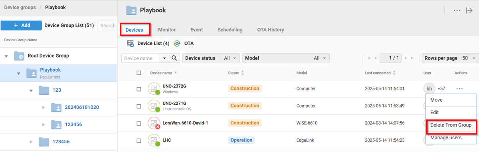Click the 202406181020 folder icon
The width and height of the screenshot is (479, 152).
coord(57,108)
